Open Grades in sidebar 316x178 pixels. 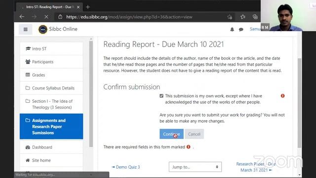[51, 75]
